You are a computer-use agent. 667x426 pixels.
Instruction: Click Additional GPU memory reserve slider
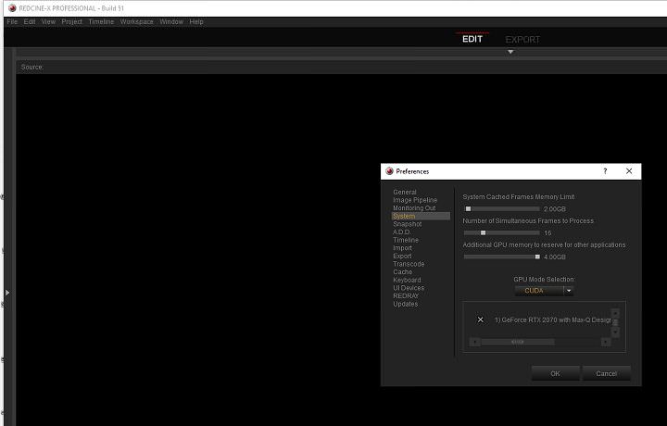[x=501, y=257]
